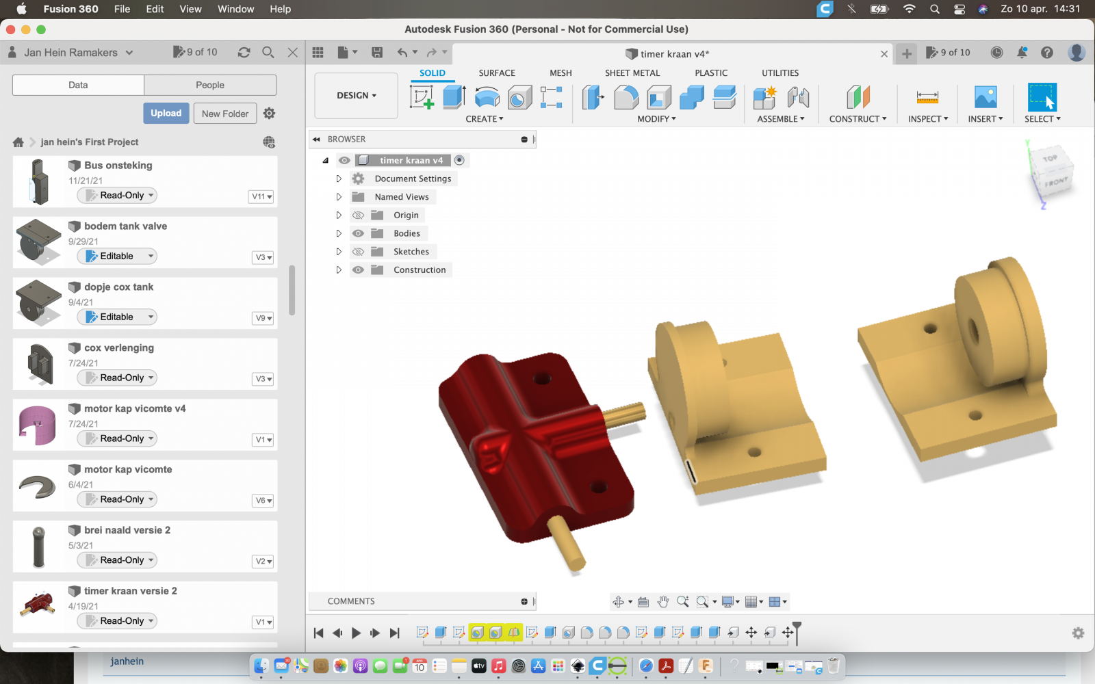Click the New Component icon in Assemble

[x=764, y=97]
